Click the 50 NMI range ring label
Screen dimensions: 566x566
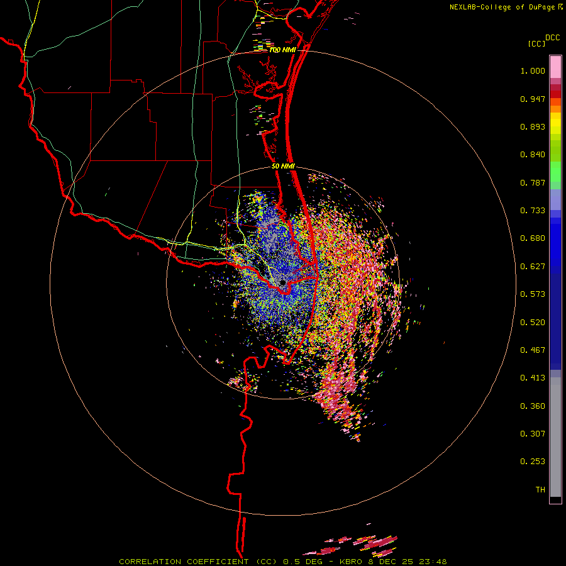tap(283, 167)
